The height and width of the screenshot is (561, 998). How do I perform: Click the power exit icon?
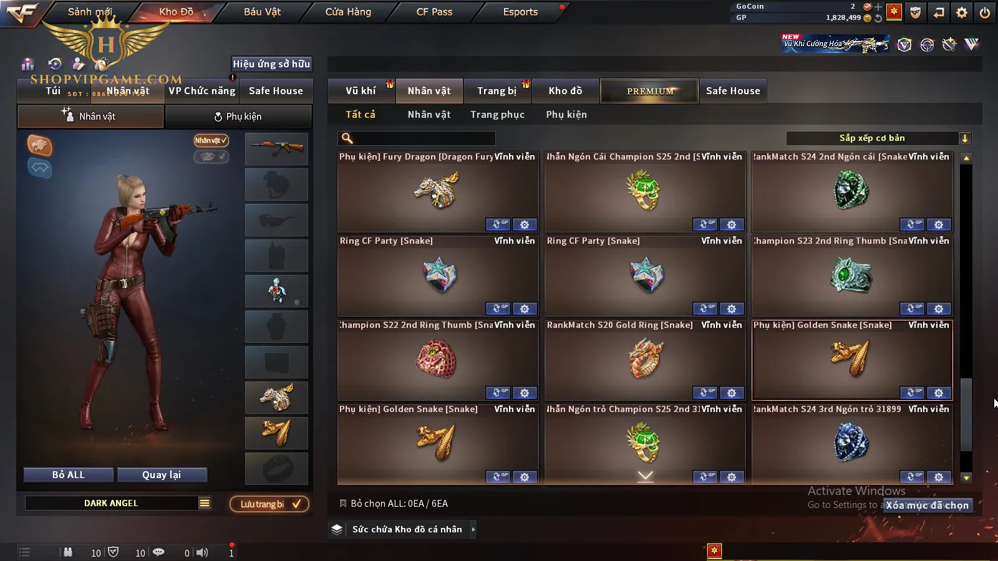(x=985, y=12)
